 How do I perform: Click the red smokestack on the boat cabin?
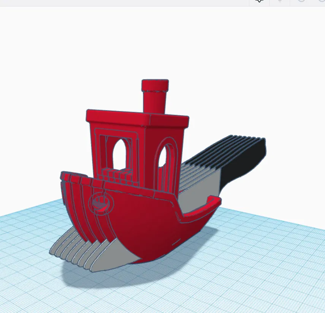pyautogui.click(x=155, y=96)
